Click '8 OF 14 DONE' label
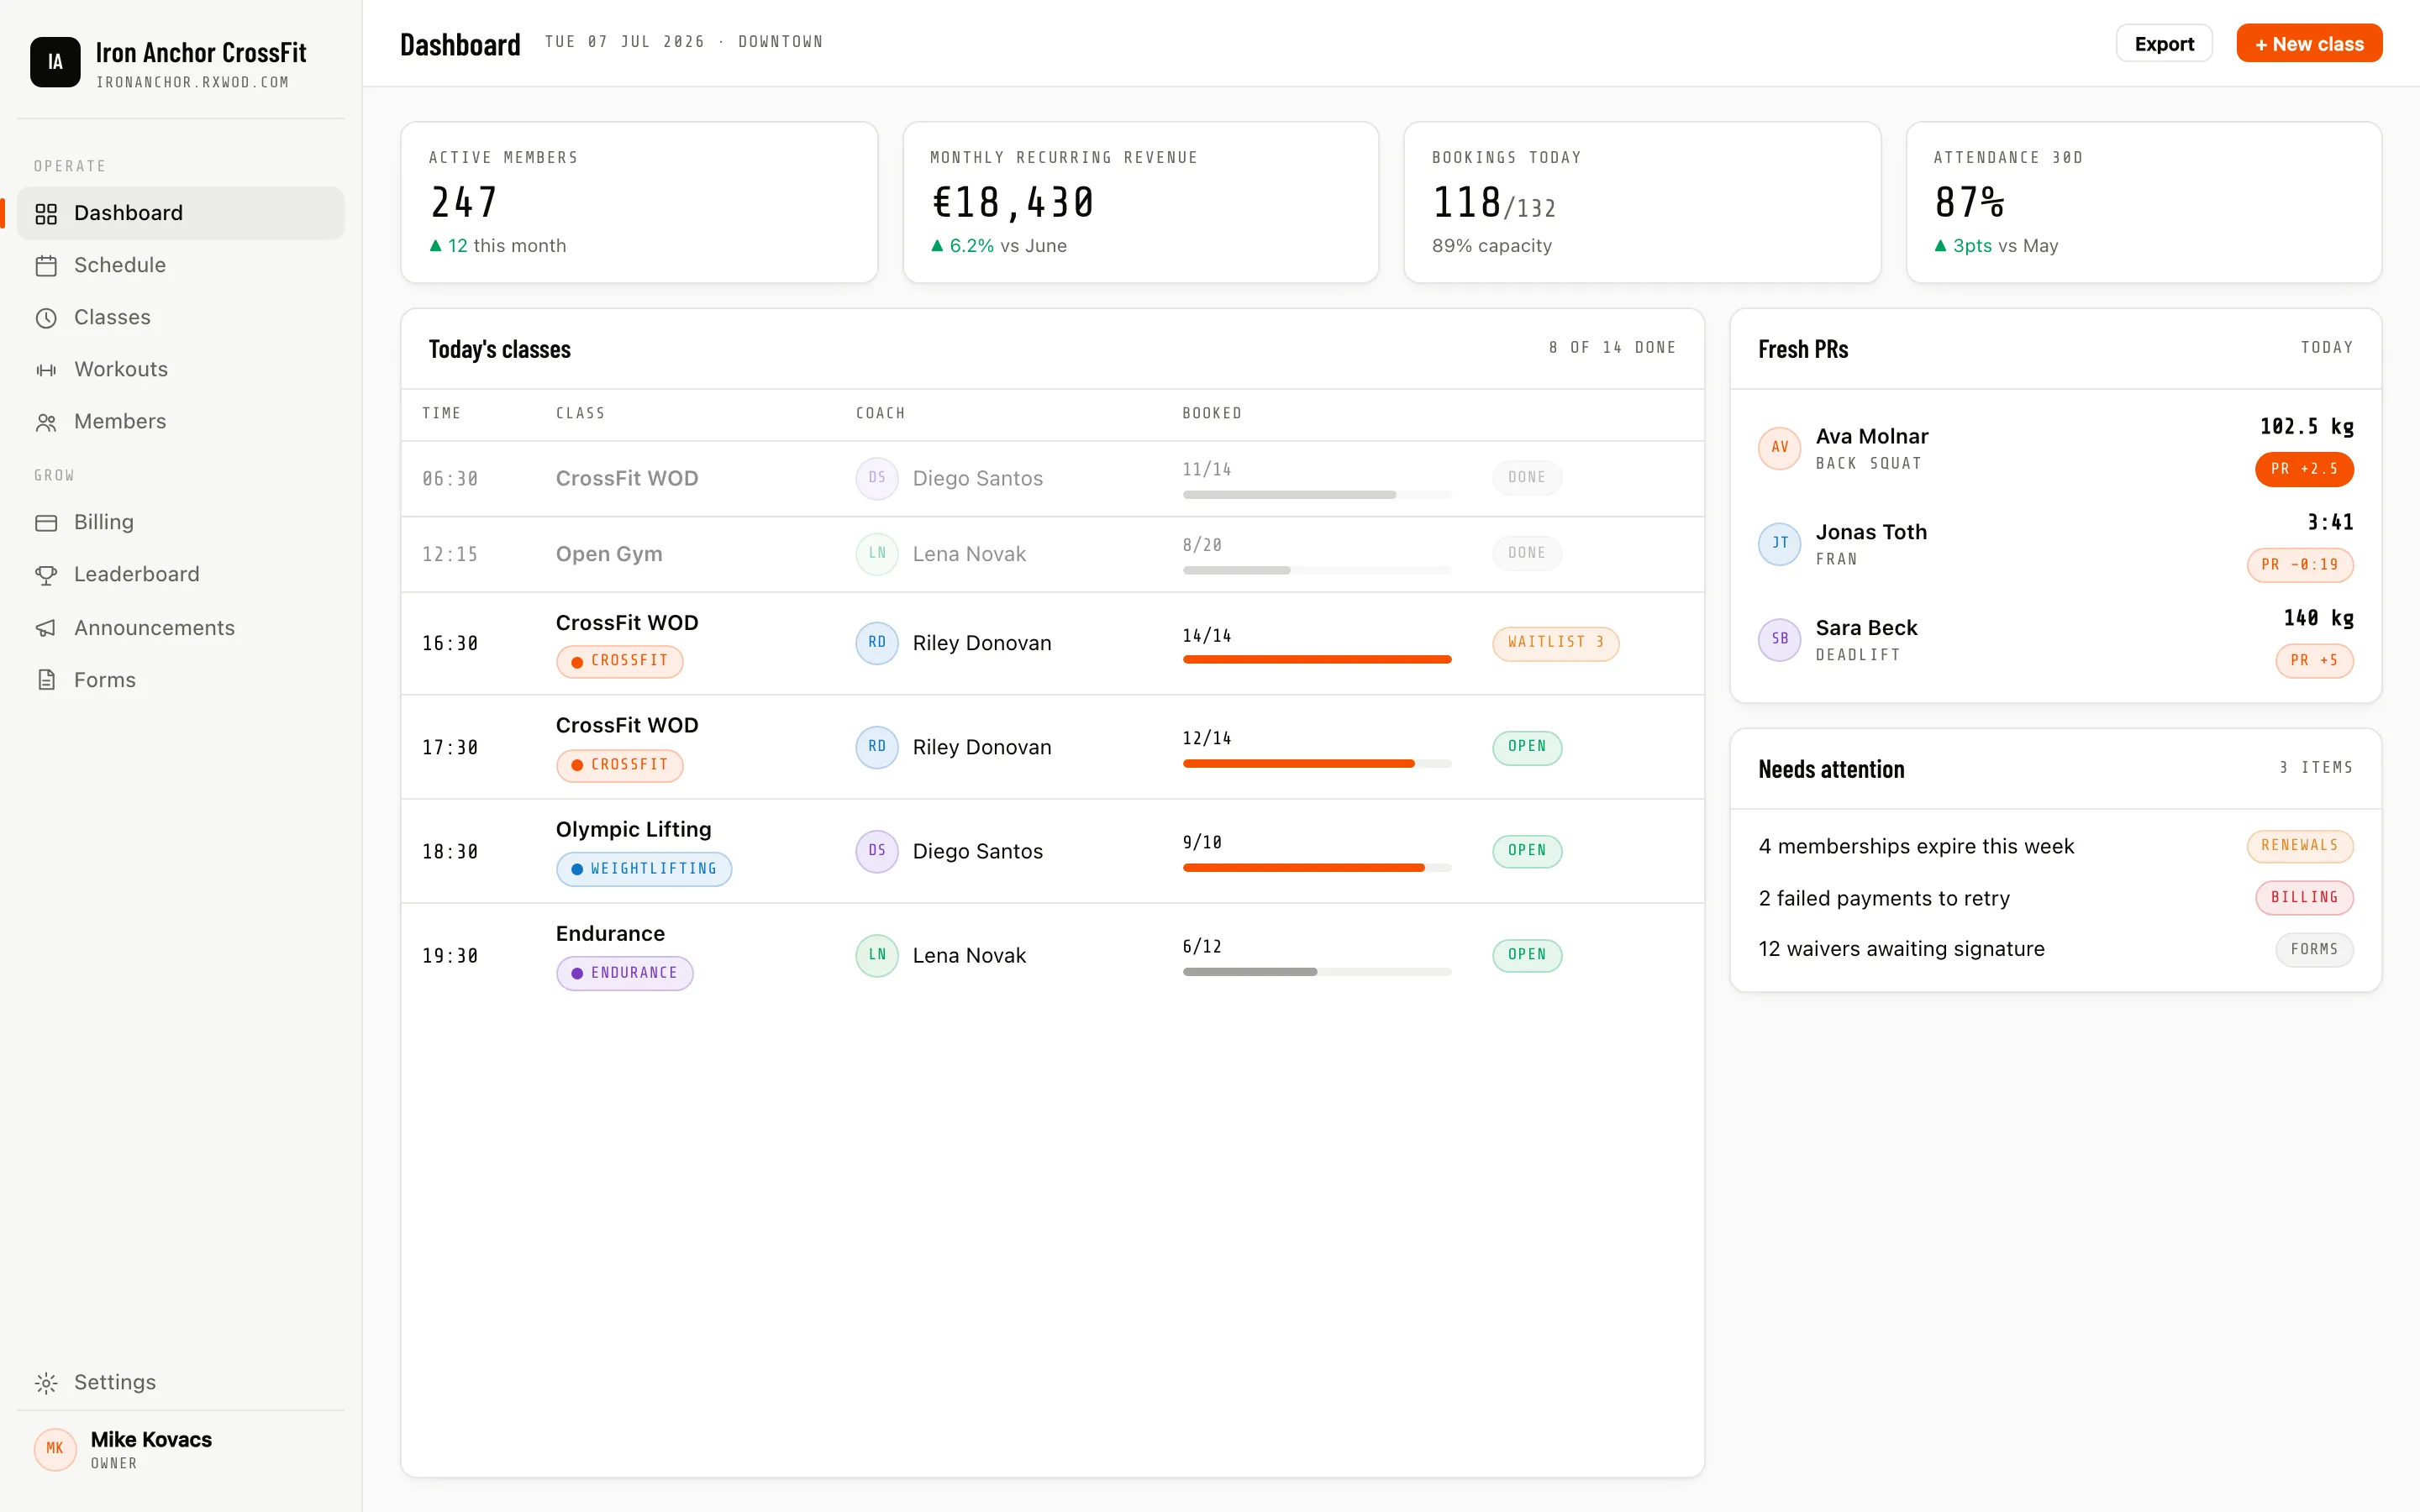Image resolution: width=2420 pixels, height=1512 pixels. pyautogui.click(x=1612, y=347)
